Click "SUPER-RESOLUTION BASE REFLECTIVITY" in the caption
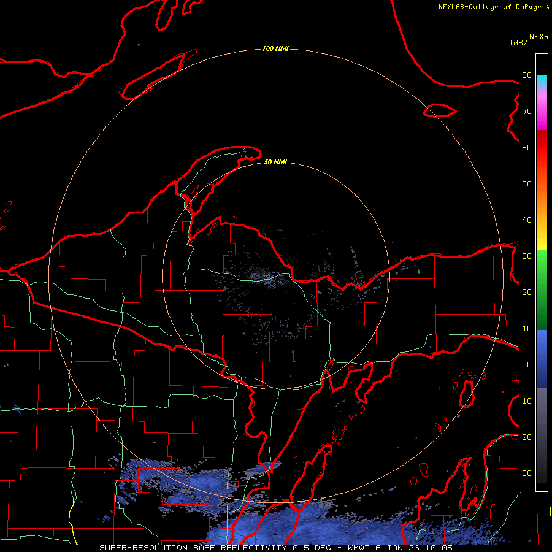 pos(193,548)
